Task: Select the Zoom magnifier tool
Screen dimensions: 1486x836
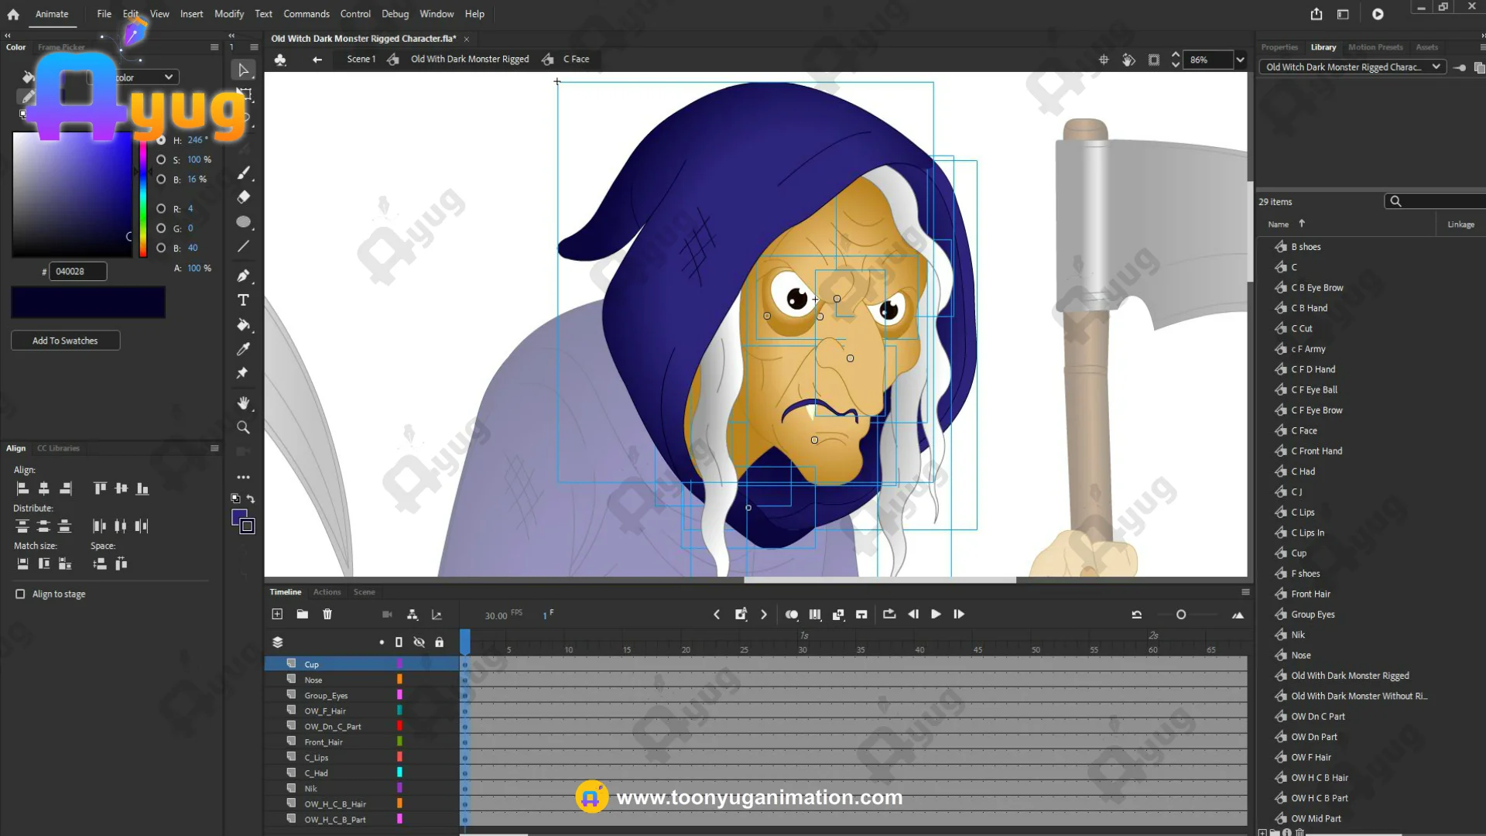Action: coord(243,427)
